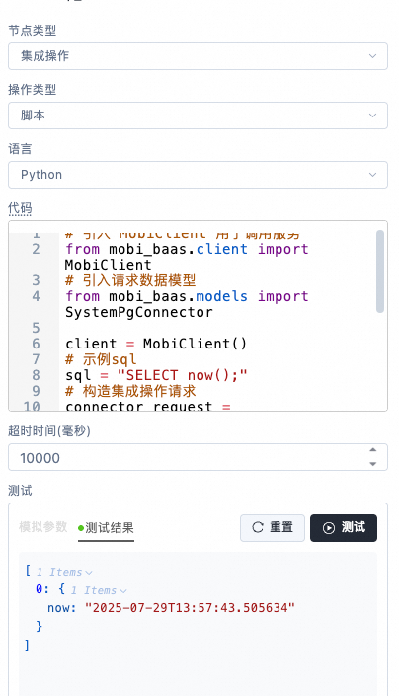Click the code editor vertical scrollbar
The height and width of the screenshot is (696, 399).
coord(380,271)
